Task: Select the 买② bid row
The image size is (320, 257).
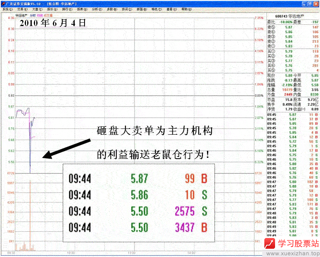Action: pyautogui.click(x=293, y=56)
